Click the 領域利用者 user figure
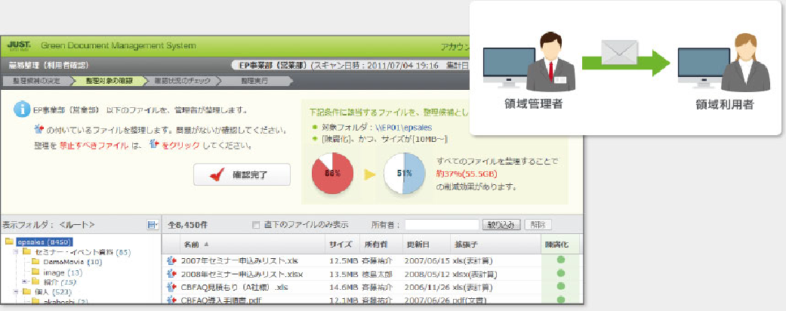The image size is (786, 311). 745,62
